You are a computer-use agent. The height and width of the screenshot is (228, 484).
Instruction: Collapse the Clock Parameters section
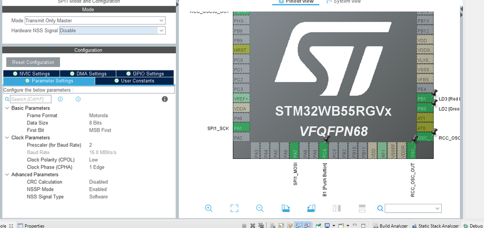pos(7,138)
